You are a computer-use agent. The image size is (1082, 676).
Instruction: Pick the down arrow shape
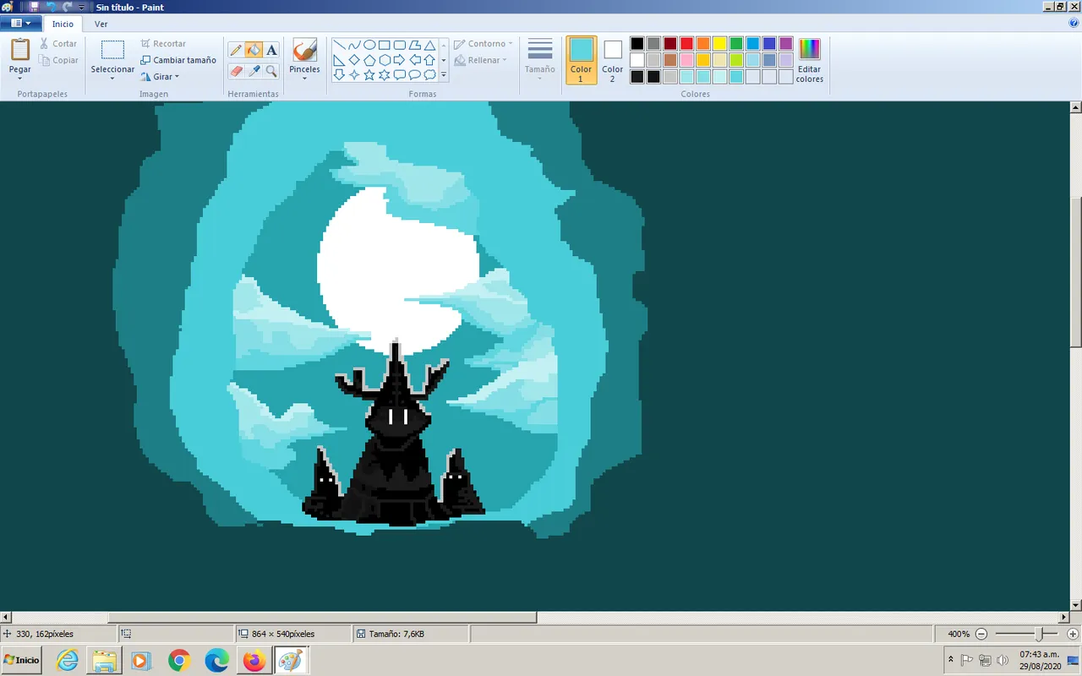pyautogui.click(x=339, y=74)
